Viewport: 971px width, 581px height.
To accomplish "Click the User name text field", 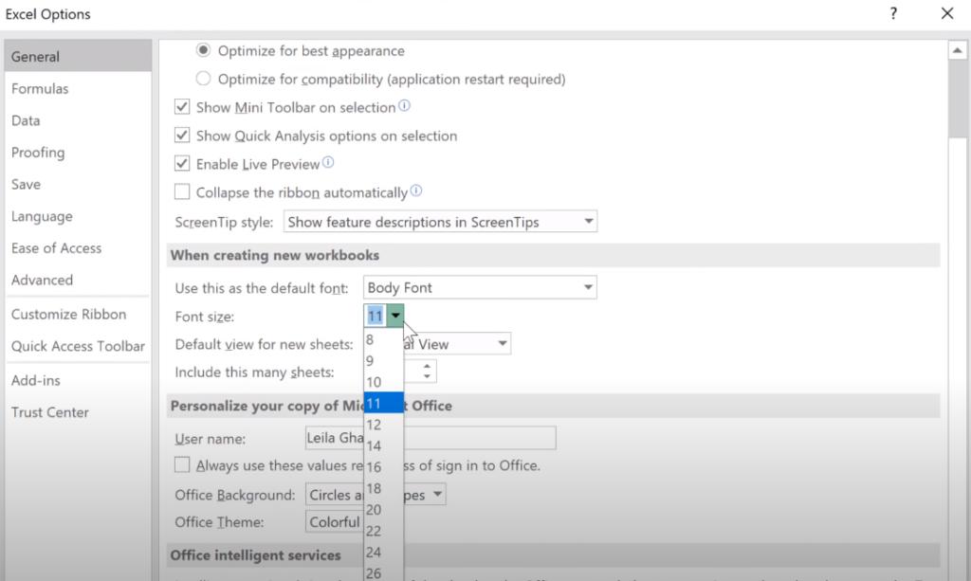I will tap(431, 438).
